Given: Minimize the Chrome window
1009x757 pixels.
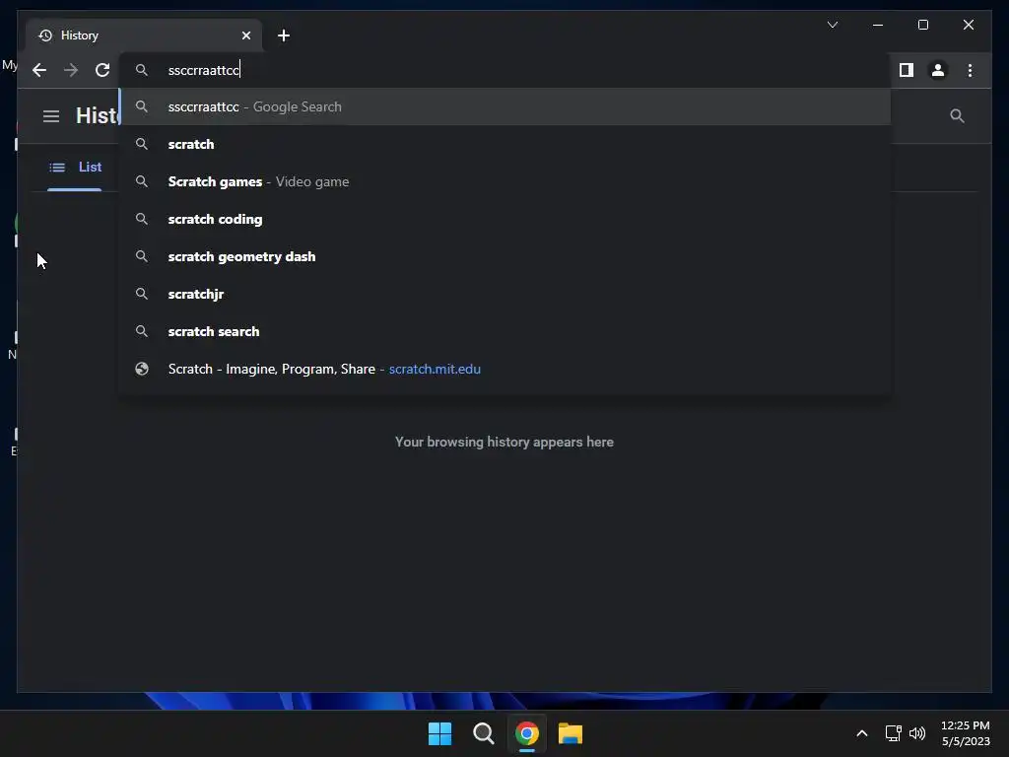Looking at the screenshot, I should point(878,25).
